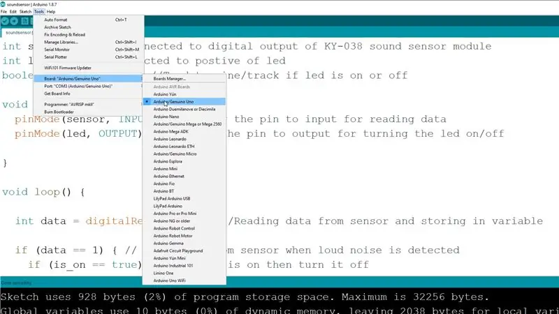Select Arduino Leonardo ETH board
Viewport: 559px width, 314px height.
tap(184, 147)
